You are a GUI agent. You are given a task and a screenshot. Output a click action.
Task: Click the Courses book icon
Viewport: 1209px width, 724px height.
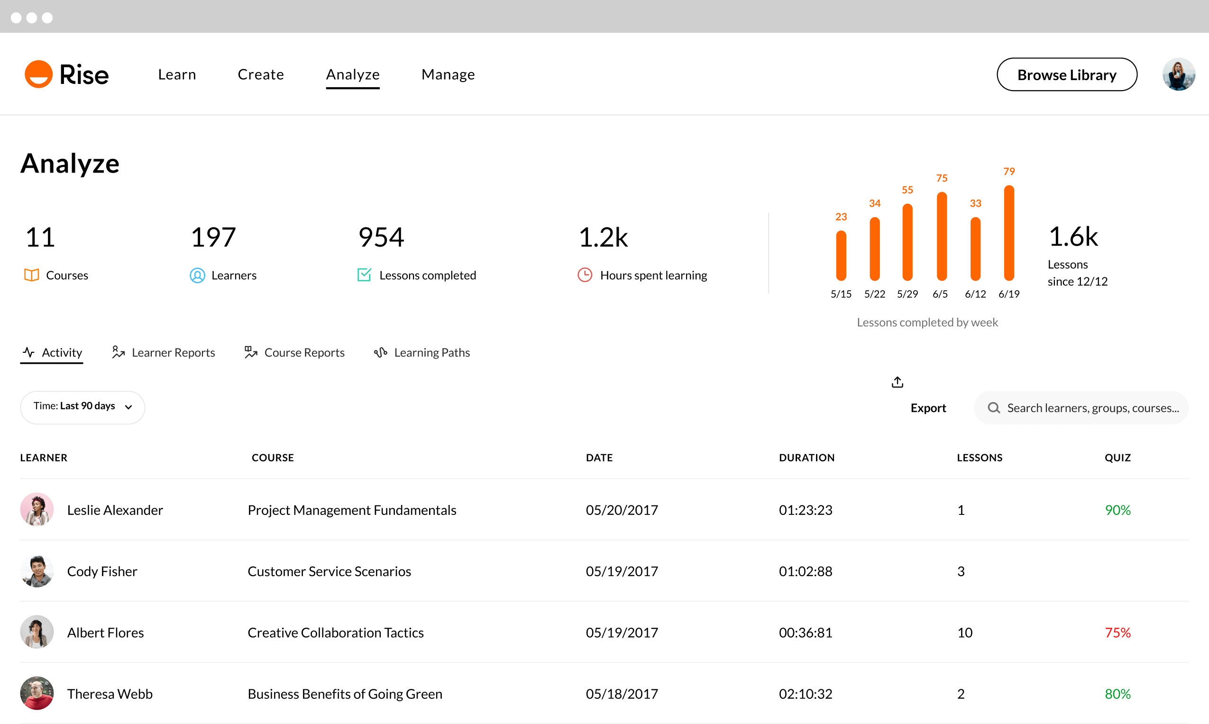coord(32,275)
